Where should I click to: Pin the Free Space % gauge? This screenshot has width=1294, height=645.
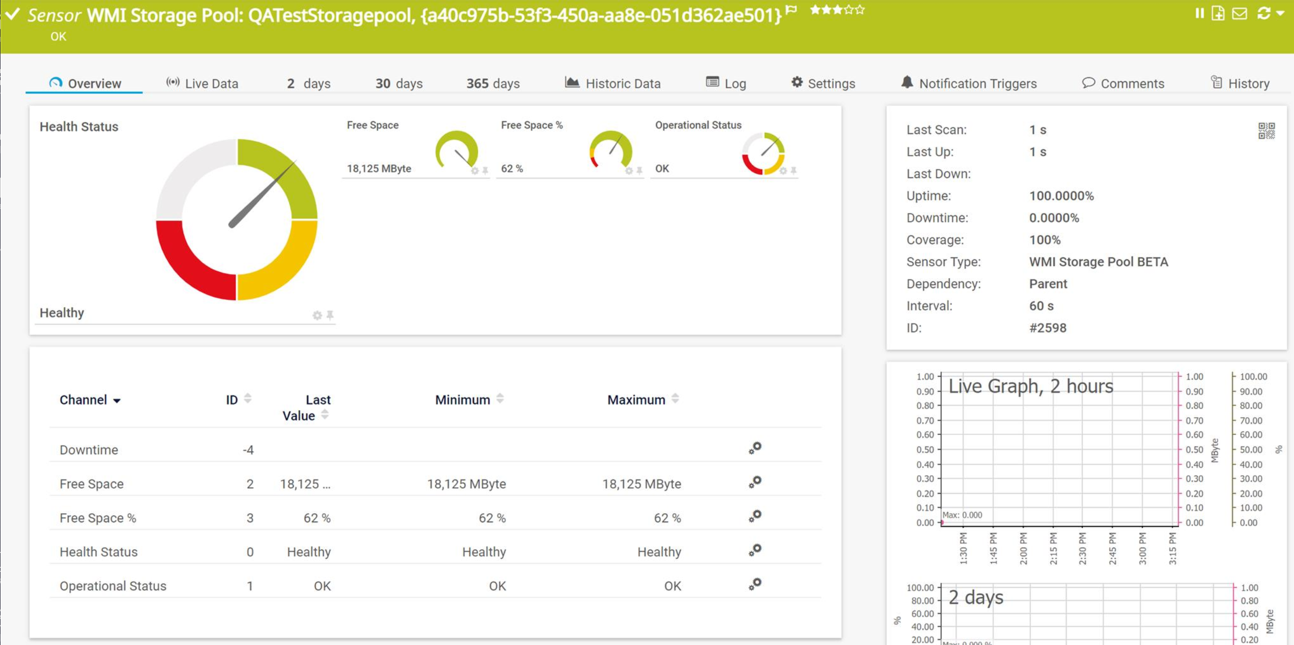[639, 171]
